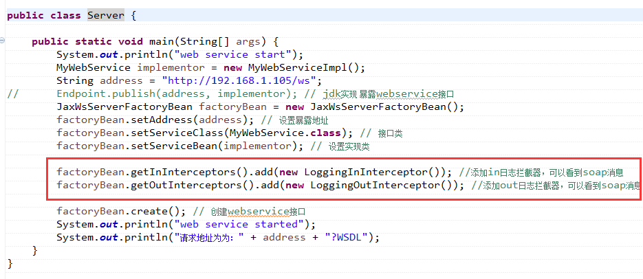This screenshot has height=279, width=643.
Task: Click the "setServiceBean" method call
Action: click(174, 146)
